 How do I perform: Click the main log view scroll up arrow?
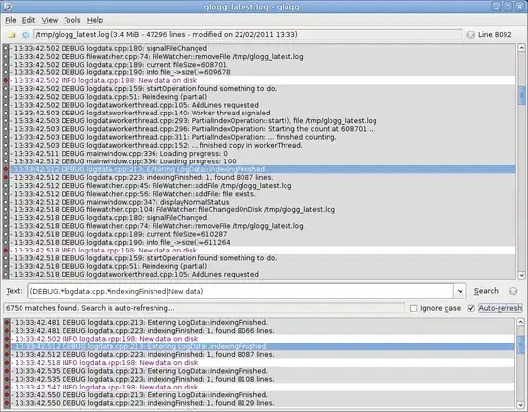tap(521, 48)
